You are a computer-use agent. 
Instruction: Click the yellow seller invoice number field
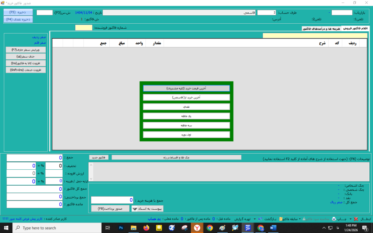tap(84, 28)
